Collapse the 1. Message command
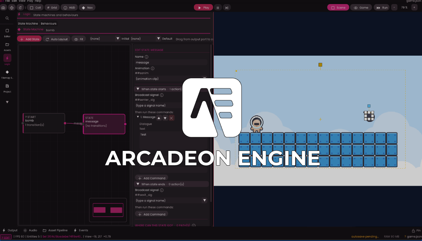 (x=138, y=117)
